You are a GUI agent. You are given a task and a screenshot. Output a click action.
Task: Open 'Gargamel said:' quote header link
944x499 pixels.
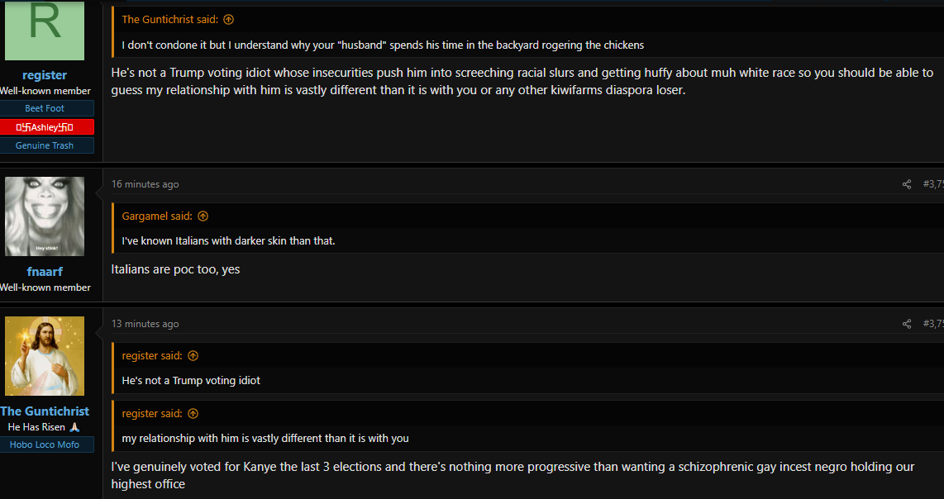click(157, 216)
